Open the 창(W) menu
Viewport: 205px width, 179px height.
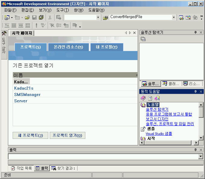coord(79,10)
